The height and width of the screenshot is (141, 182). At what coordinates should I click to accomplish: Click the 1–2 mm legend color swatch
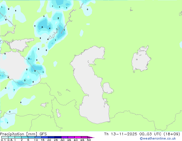[18, 137]
